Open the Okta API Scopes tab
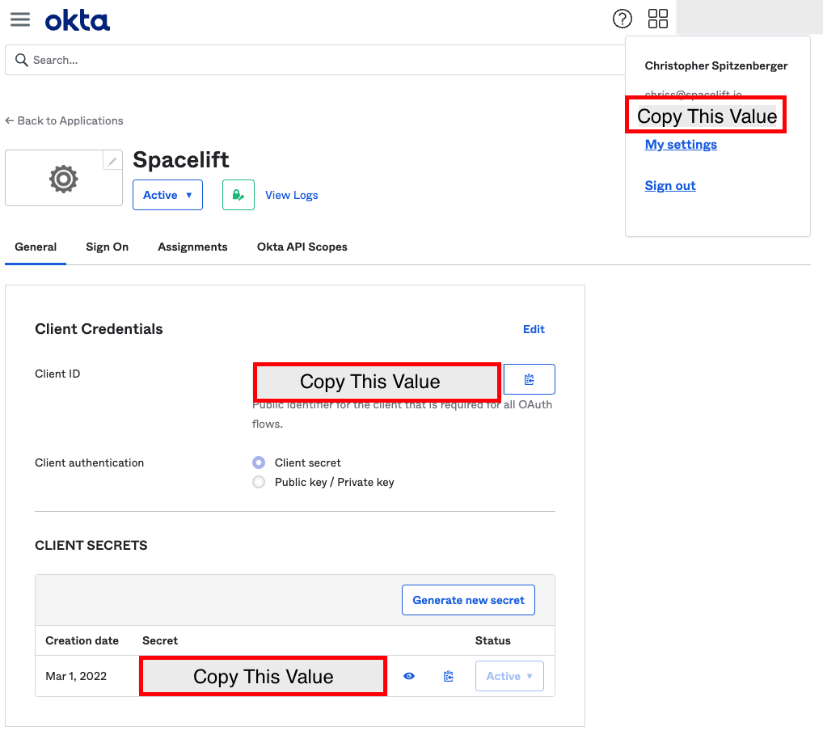This screenshot has height=735, width=823. pyautogui.click(x=302, y=247)
